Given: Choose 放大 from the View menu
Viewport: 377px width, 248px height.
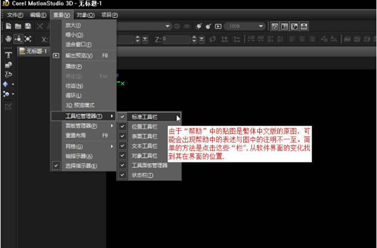Looking at the screenshot, I should (x=83, y=25).
